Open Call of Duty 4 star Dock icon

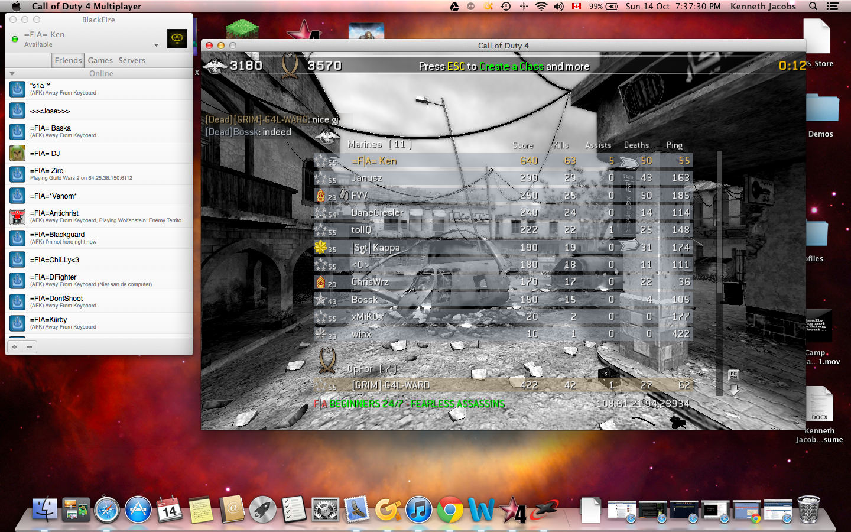click(x=513, y=510)
